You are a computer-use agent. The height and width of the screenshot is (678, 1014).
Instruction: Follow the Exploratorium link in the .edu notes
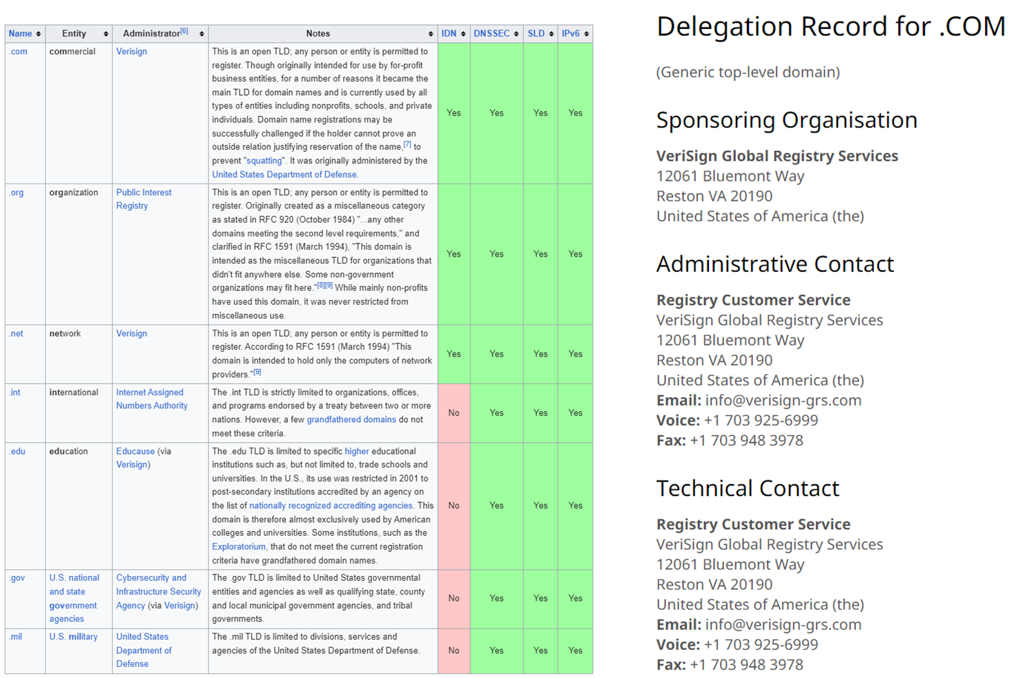[239, 547]
